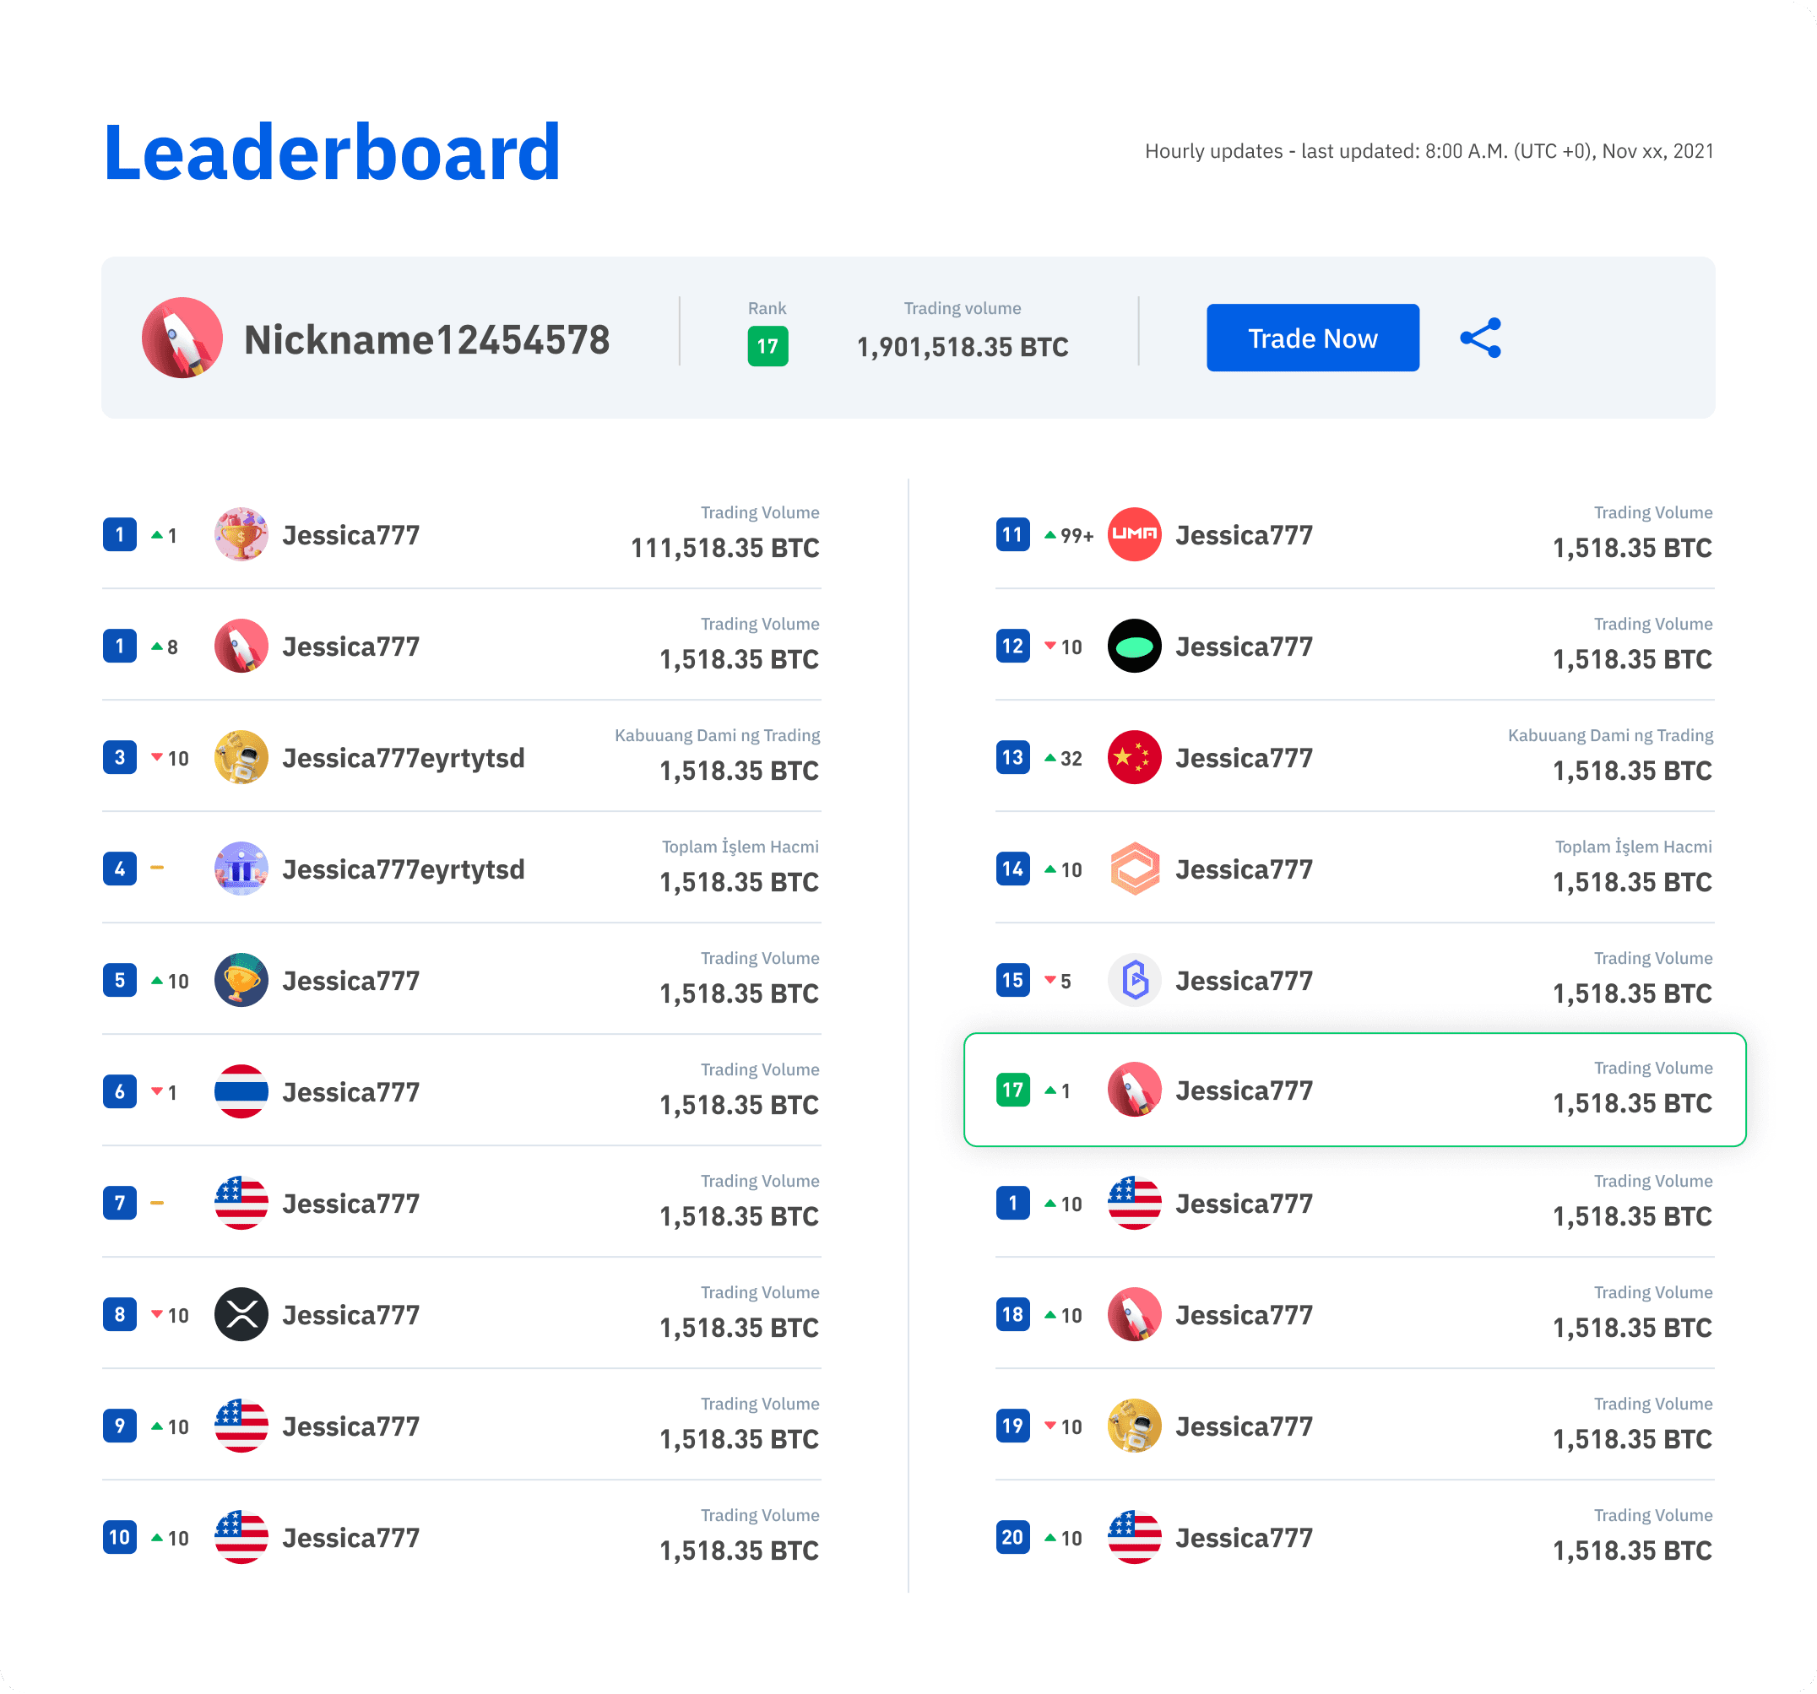Select the highlighted rank 17 Jessica777 row

coord(1354,1089)
